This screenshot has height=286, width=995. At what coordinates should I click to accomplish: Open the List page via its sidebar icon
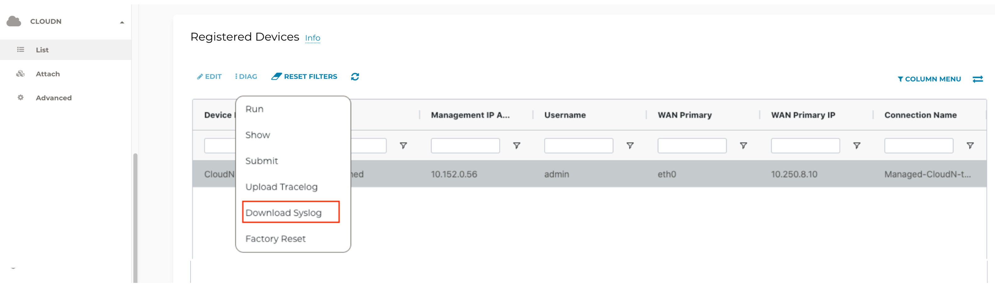coord(21,50)
